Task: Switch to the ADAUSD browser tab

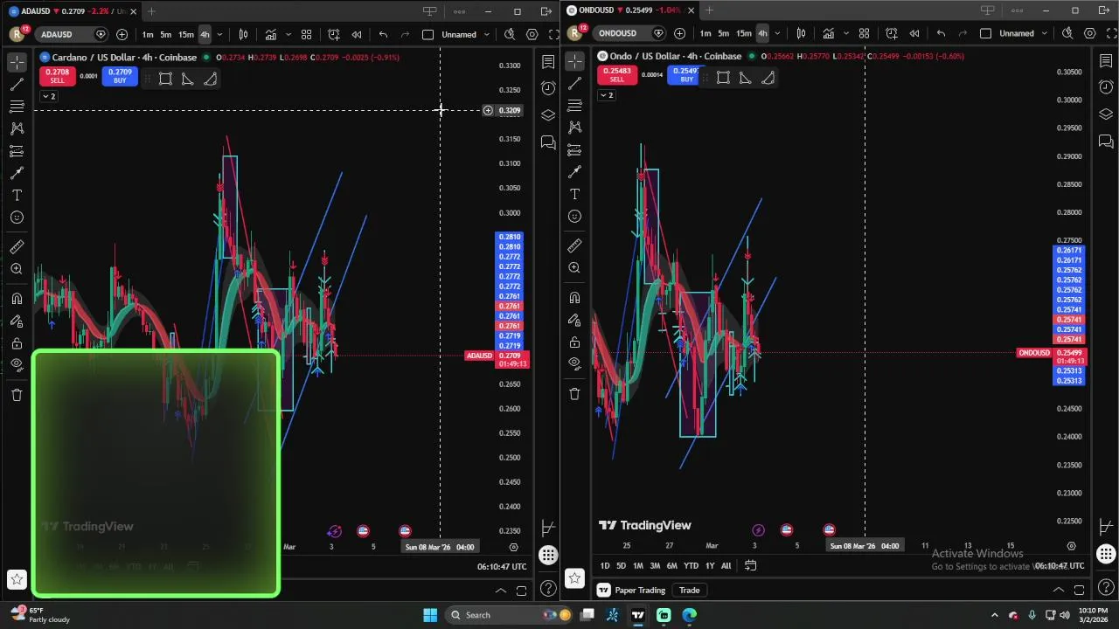Action: coord(72,11)
